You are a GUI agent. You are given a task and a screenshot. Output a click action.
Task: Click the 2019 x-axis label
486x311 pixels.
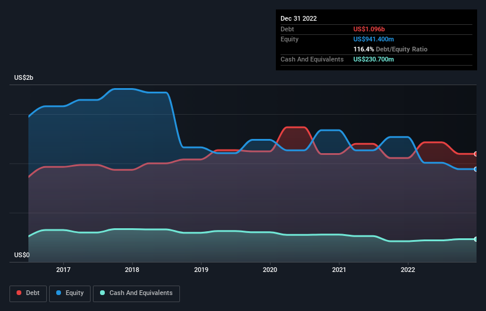[201, 270]
